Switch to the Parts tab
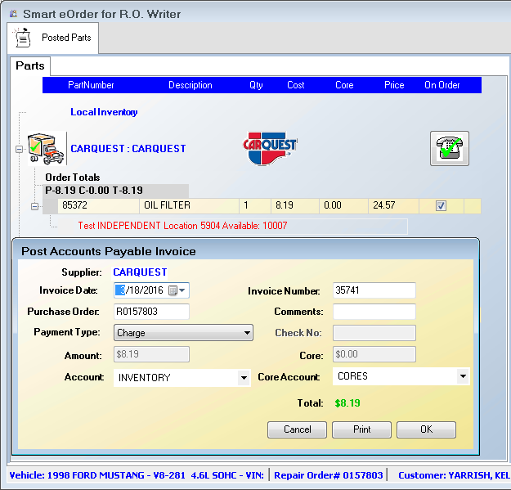Viewport: 511px width, 490px height. (31, 66)
